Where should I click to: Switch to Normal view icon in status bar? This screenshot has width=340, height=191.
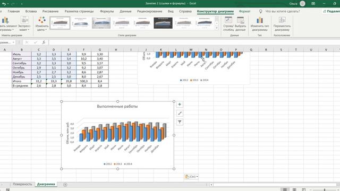click(285, 189)
